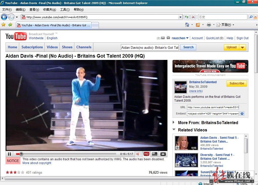Open the Upload button dropdown arrow

tap(242, 47)
